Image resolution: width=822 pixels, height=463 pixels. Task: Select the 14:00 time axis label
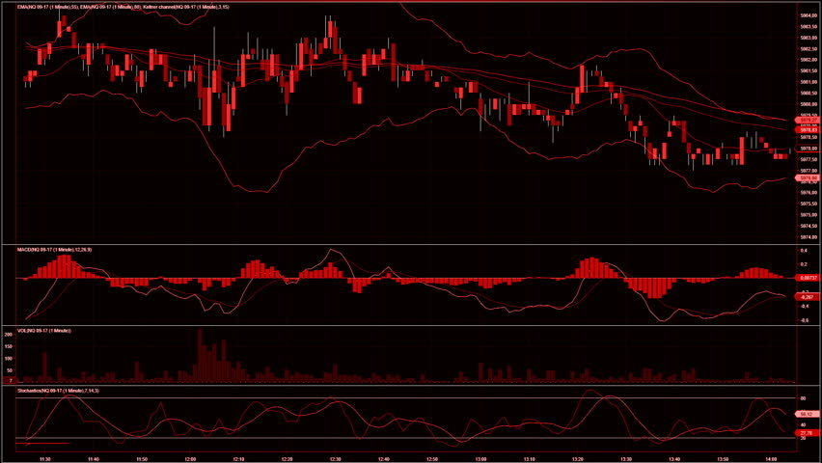771,459
